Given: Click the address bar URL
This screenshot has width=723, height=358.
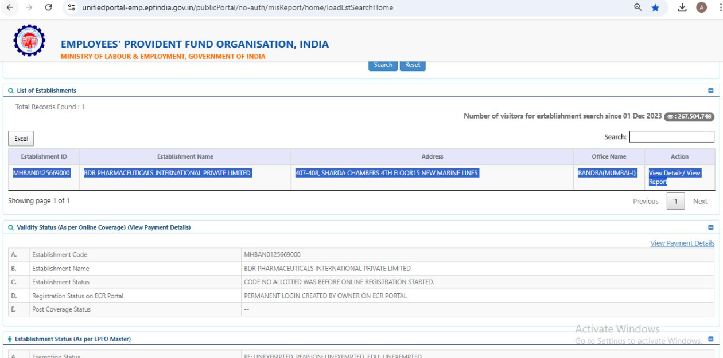Looking at the screenshot, I should coord(238,7).
